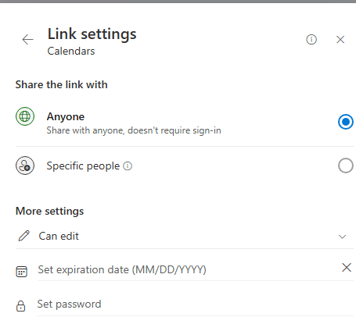
Task: Choose the Specific people option label
Action: coord(83,166)
